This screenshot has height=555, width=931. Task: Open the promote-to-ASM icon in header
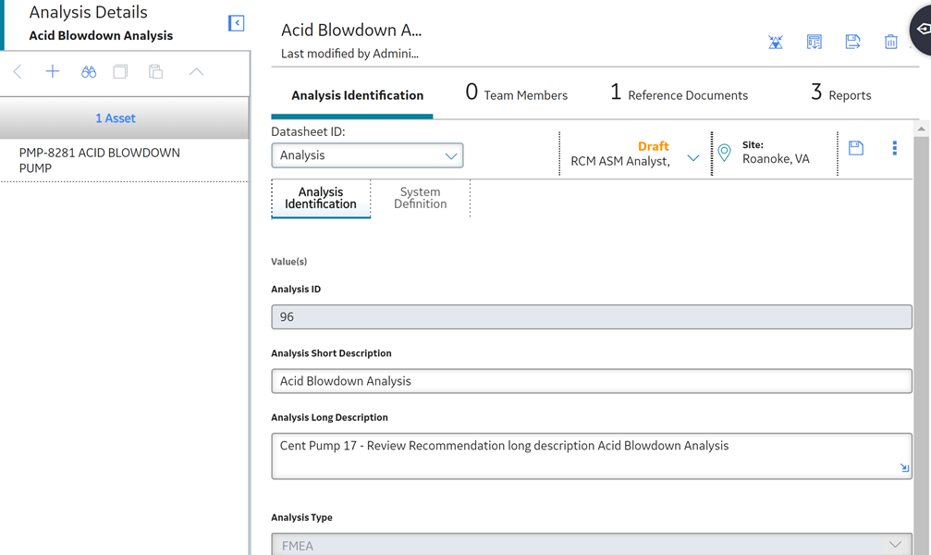point(776,43)
